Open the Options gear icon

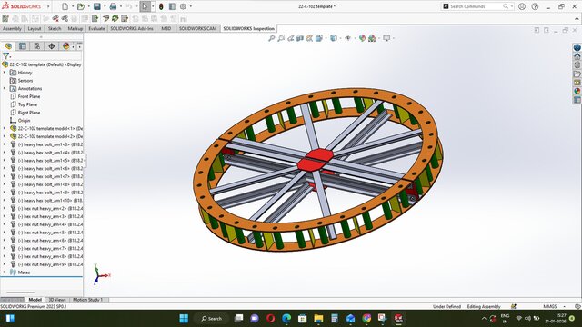tap(183, 6)
